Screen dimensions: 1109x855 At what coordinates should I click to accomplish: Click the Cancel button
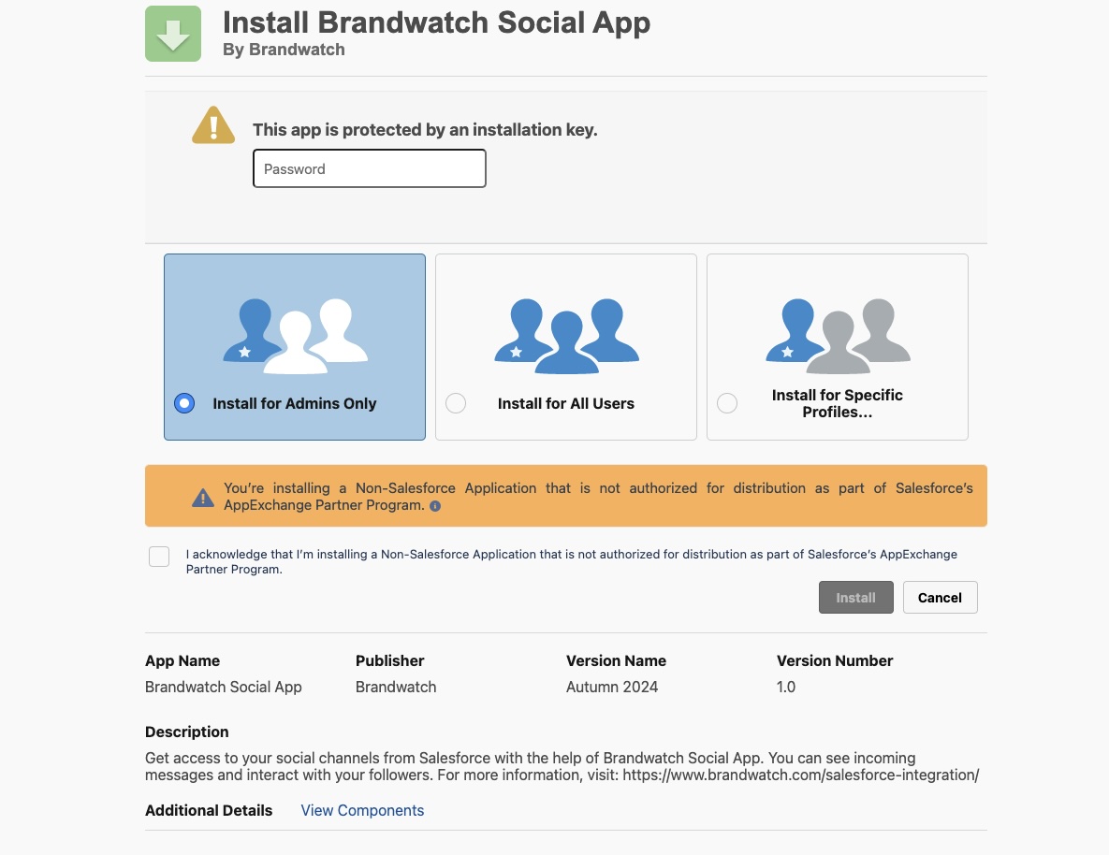pos(940,598)
